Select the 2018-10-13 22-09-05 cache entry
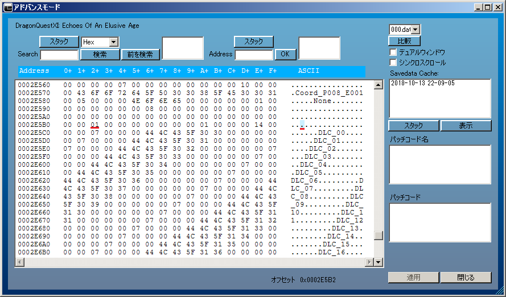506x297 pixels. tap(416, 83)
